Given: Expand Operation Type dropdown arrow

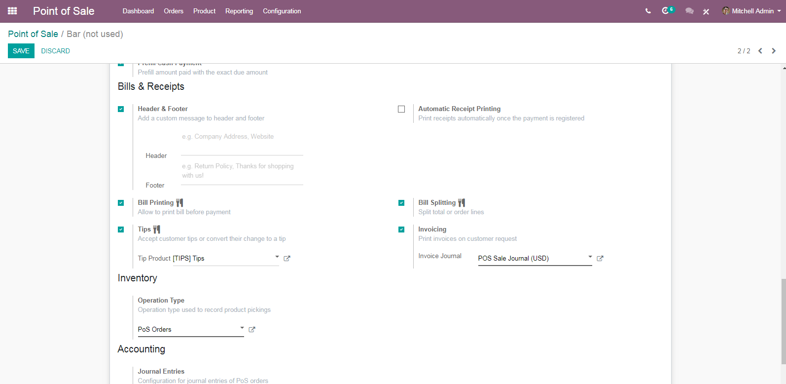Looking at the screenshot, I should (242, 328).
